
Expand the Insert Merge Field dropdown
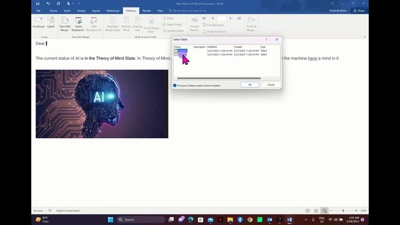click(x=151, y=25)
